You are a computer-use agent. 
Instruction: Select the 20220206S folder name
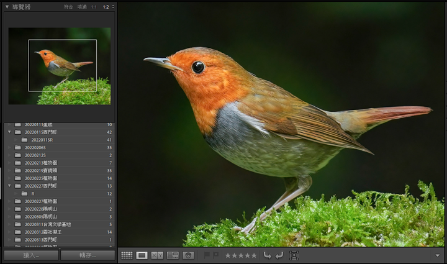pos(35,147)
